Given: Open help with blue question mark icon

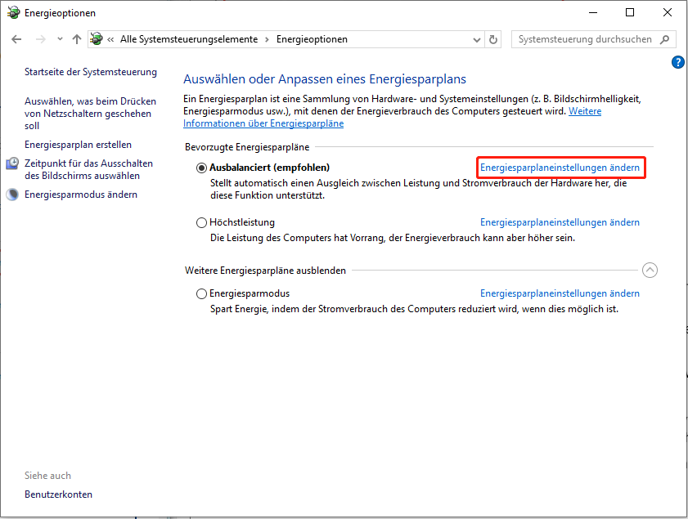Looking at the screenshot, I should [x=677, y=62].
